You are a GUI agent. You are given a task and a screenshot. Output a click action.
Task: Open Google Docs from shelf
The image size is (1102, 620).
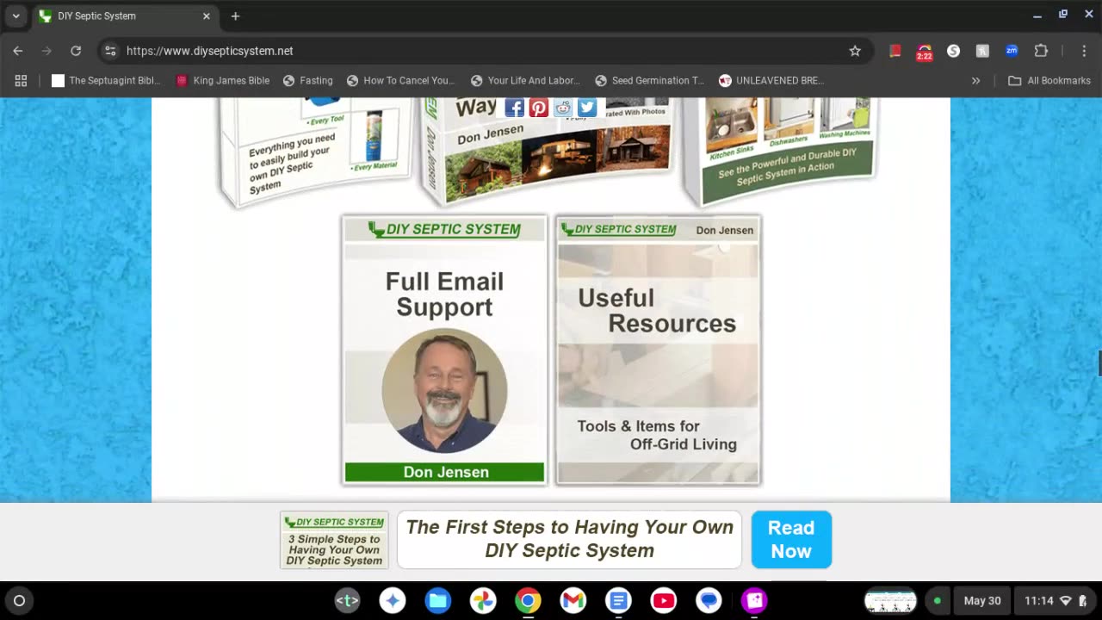coord(618,600)
